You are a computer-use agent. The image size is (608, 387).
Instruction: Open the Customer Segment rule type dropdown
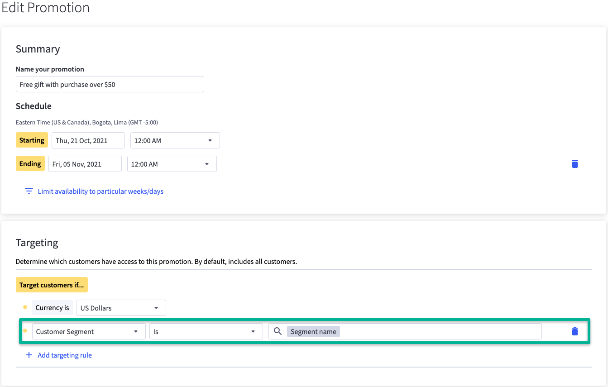89,331
